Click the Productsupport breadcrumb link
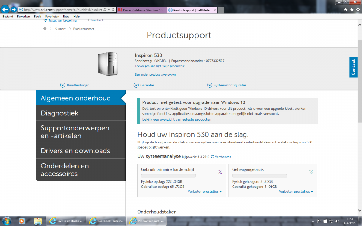The width and height of the screenshot is (362, 226). pos(84,29)
